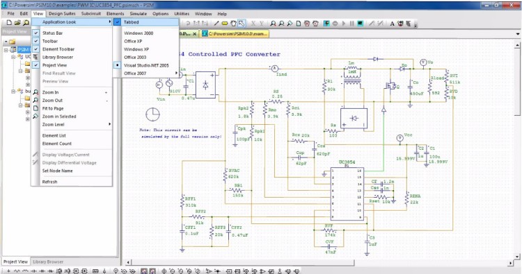Switch to the second C:\Powersim document tab
Image resolution: width=522 pixels, height=274 pixels.
point(235,34)
